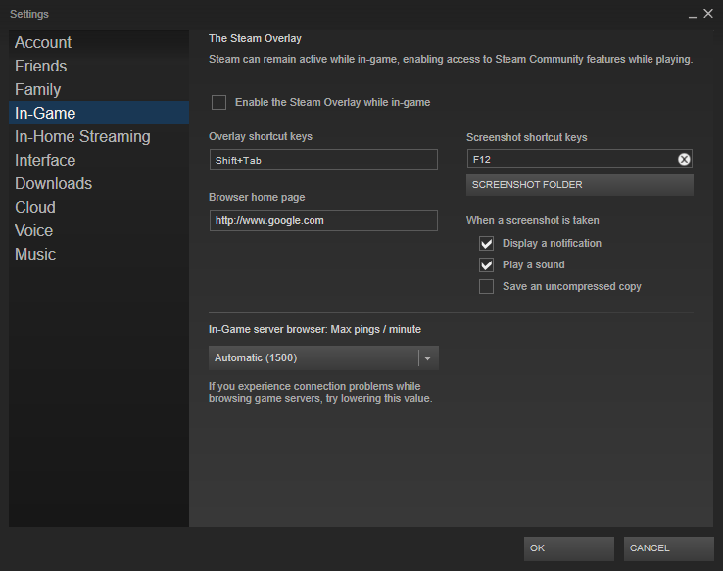Select the In-Game category

99,113
